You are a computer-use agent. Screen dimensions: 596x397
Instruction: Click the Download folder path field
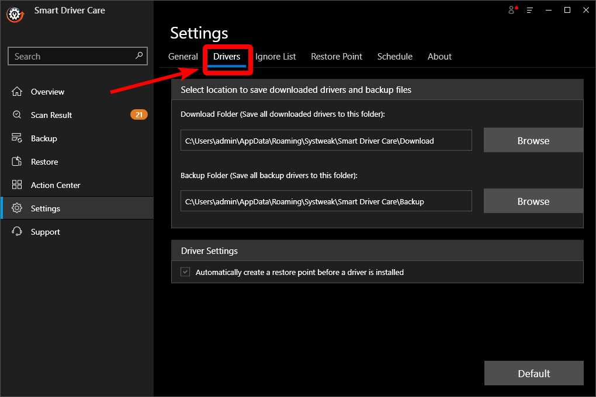point(326,140)
